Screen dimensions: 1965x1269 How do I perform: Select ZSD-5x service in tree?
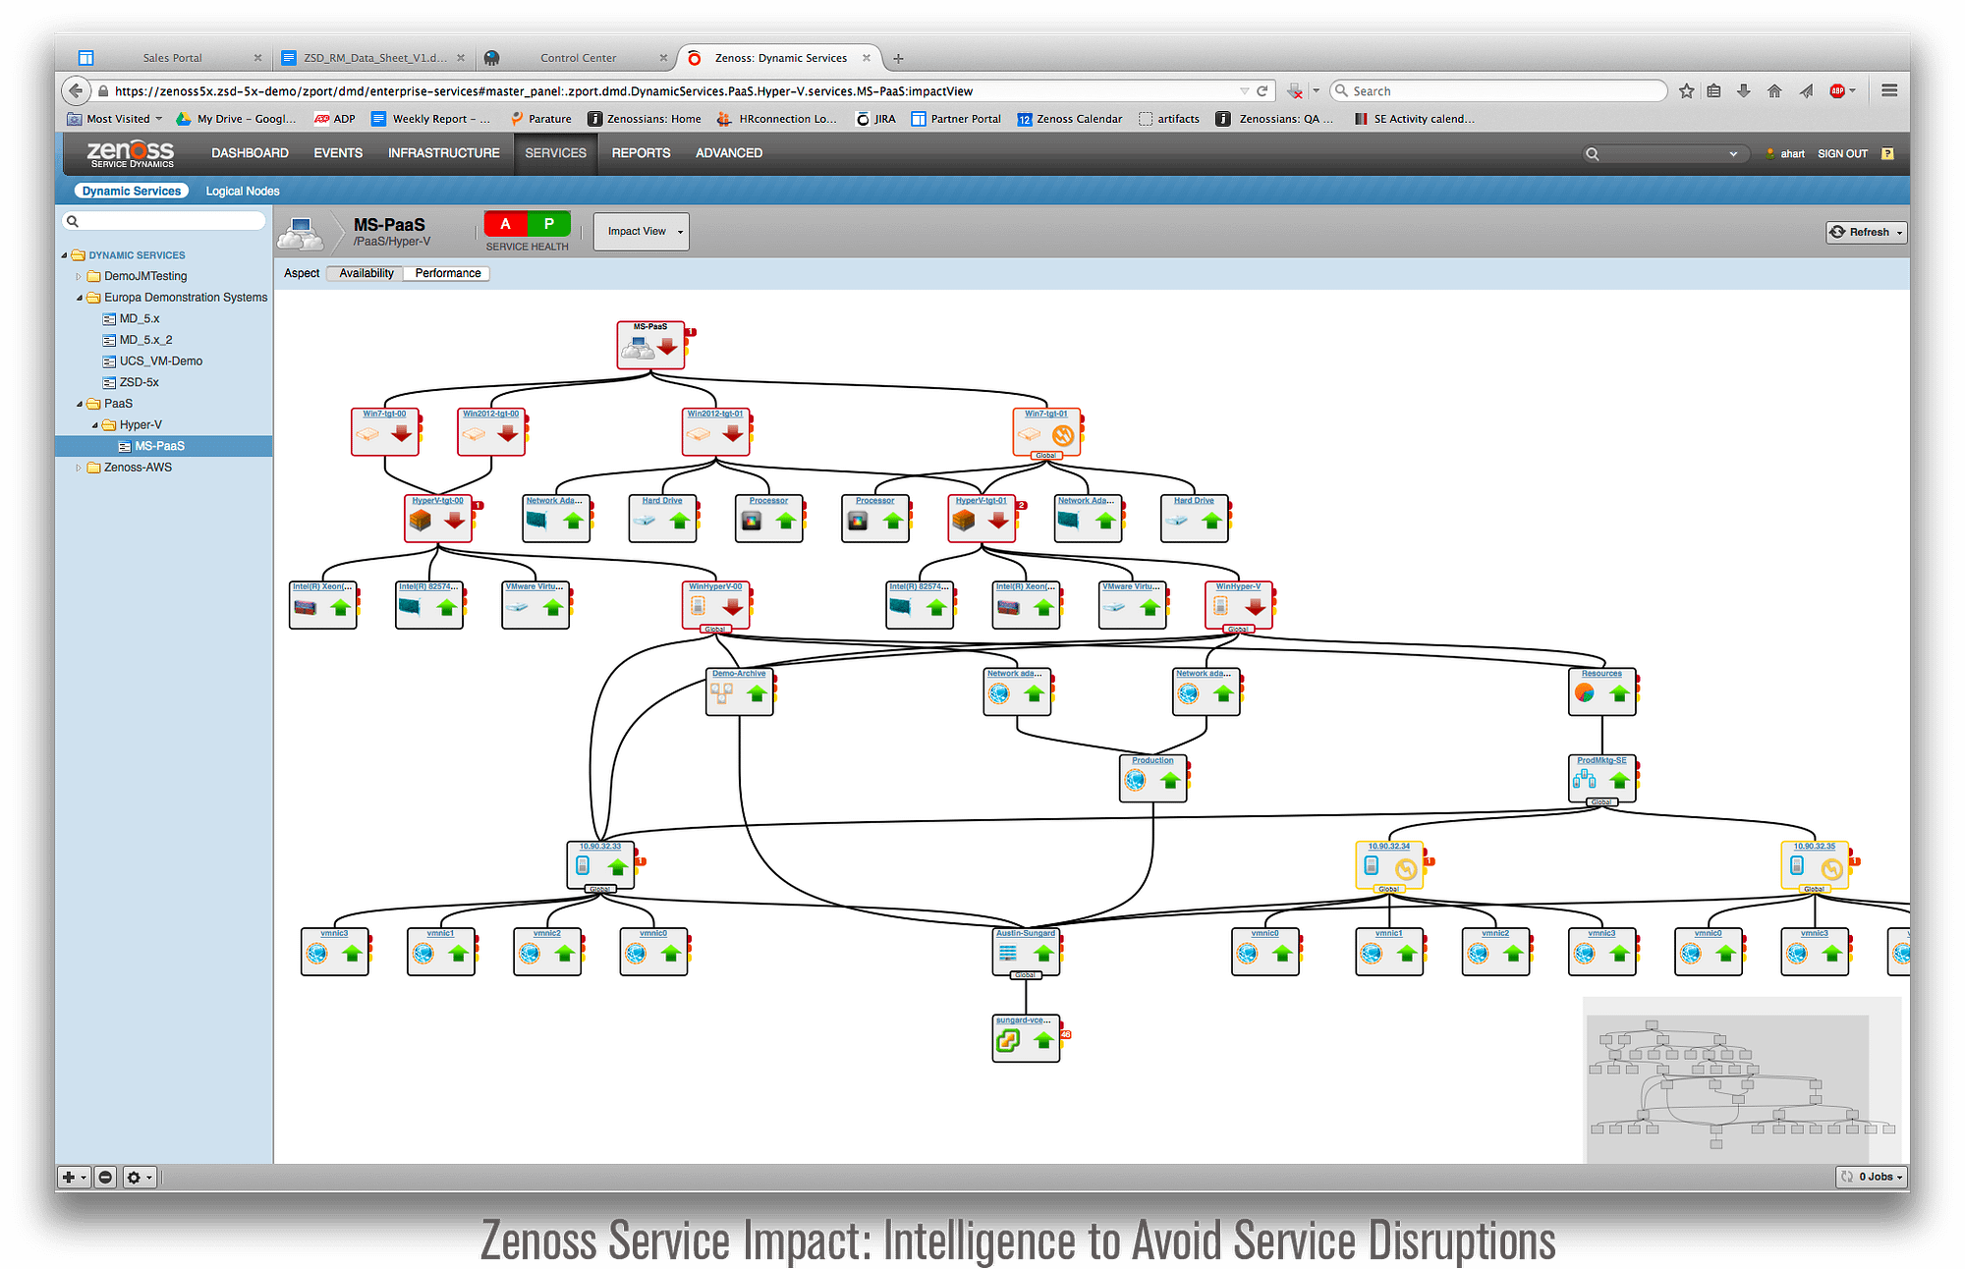pos(139,383)
